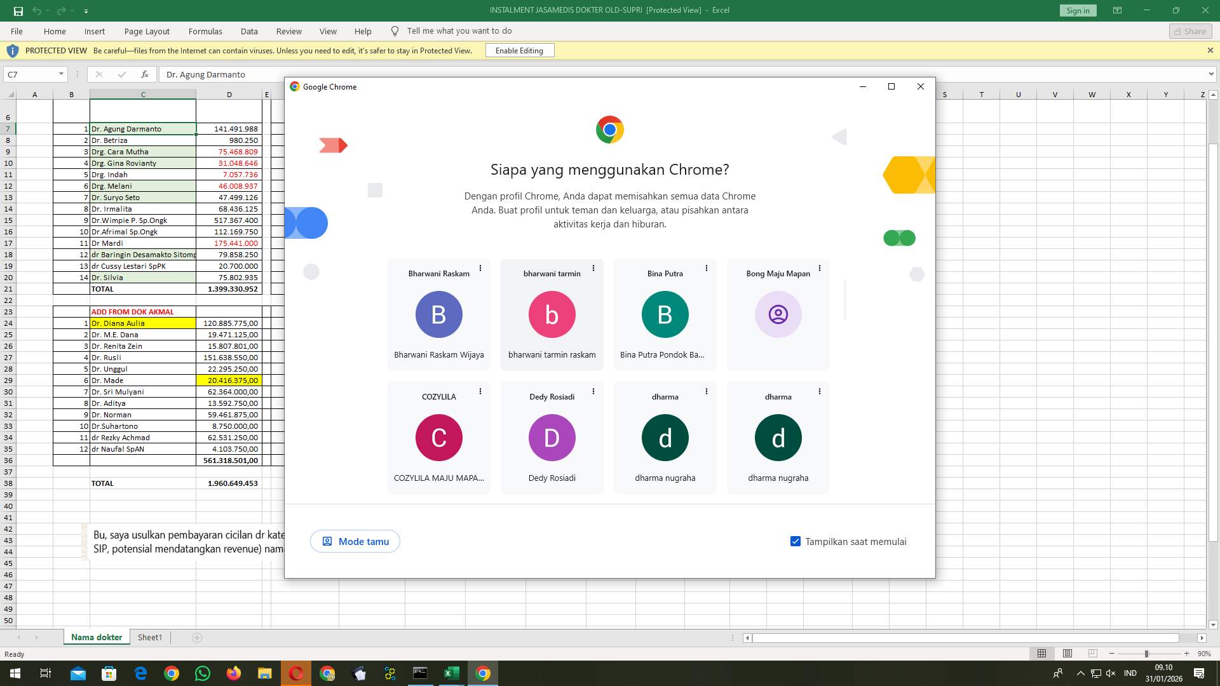Select Page Break Preview in the status bar
The image size is (1220, 686).
pos(1092,654)
